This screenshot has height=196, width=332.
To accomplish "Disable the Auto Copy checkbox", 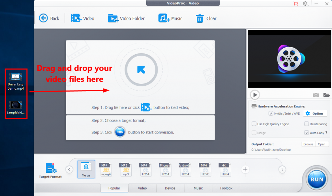I will pos(306,133).
